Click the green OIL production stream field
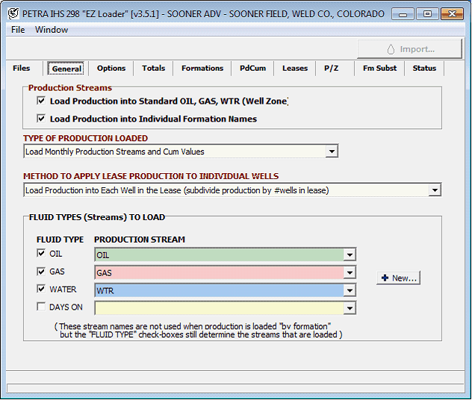 [218, 255]
